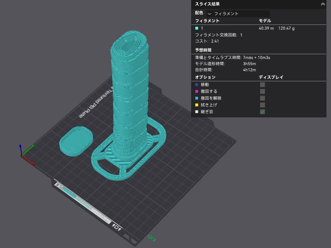This screenshot has height=248, width=331.
Task: Select the tall tower model on the plate
Action: [x=129, y=93]
